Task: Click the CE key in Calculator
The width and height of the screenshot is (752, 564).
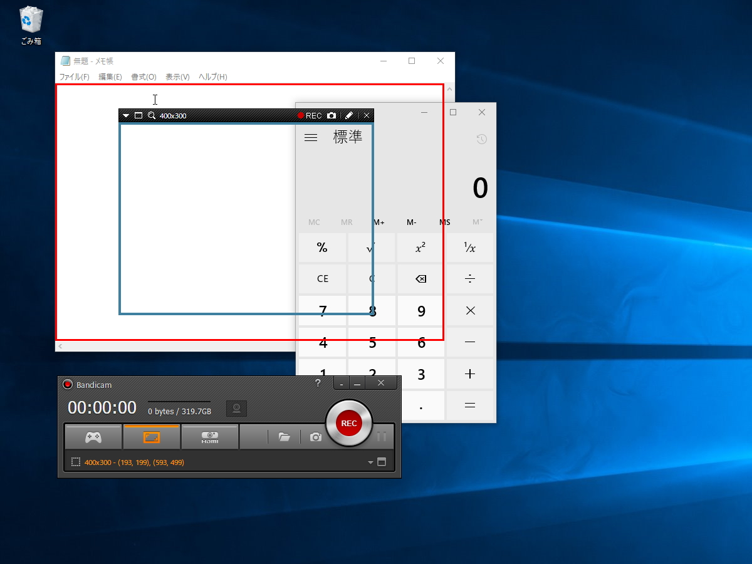Action: coord(322,279)
